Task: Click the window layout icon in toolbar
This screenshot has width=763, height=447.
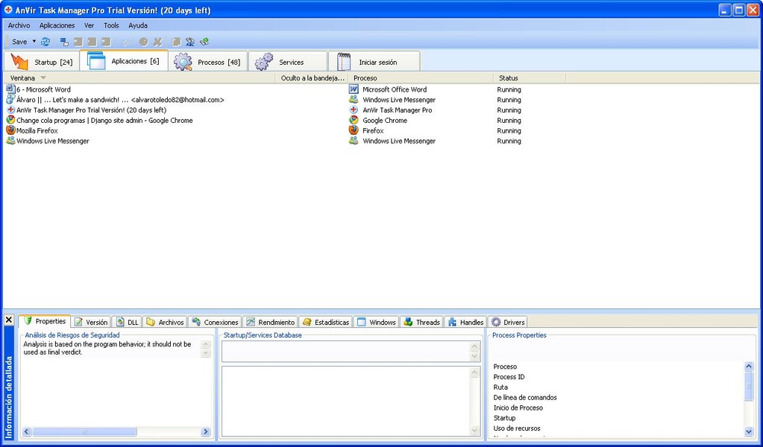Action: click(64, 42)
